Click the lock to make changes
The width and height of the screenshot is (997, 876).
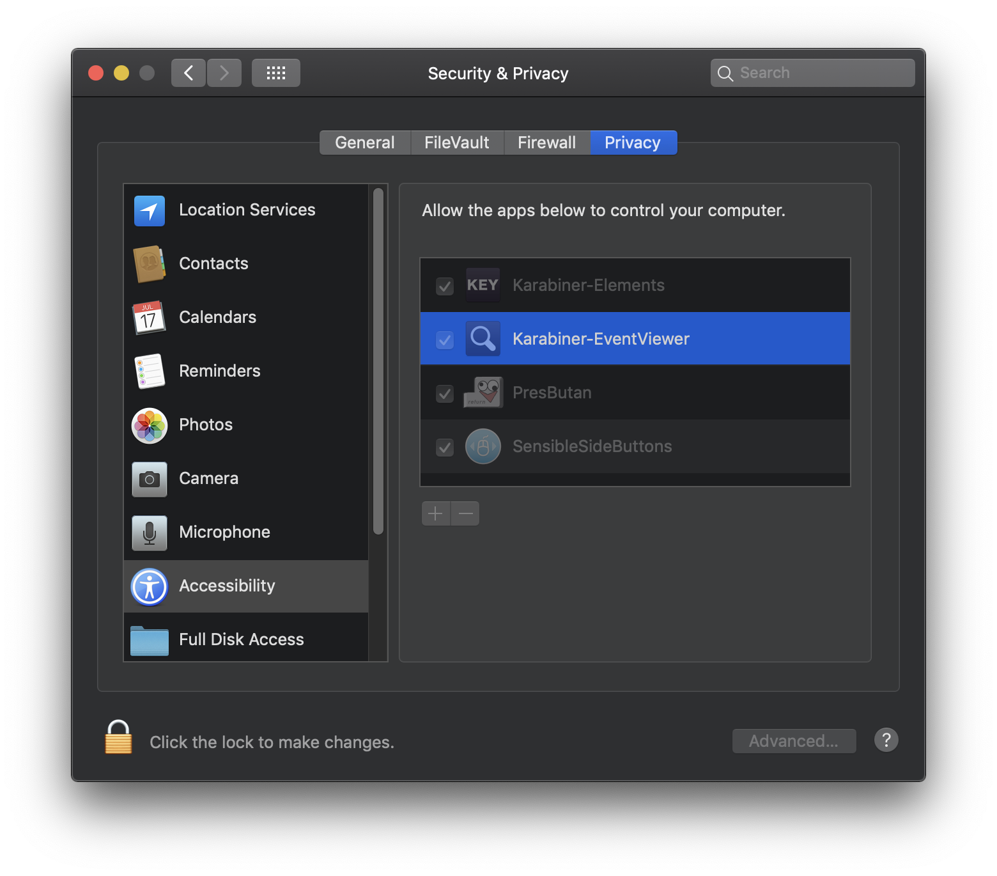pyautogui.click(x=118, y=737)
